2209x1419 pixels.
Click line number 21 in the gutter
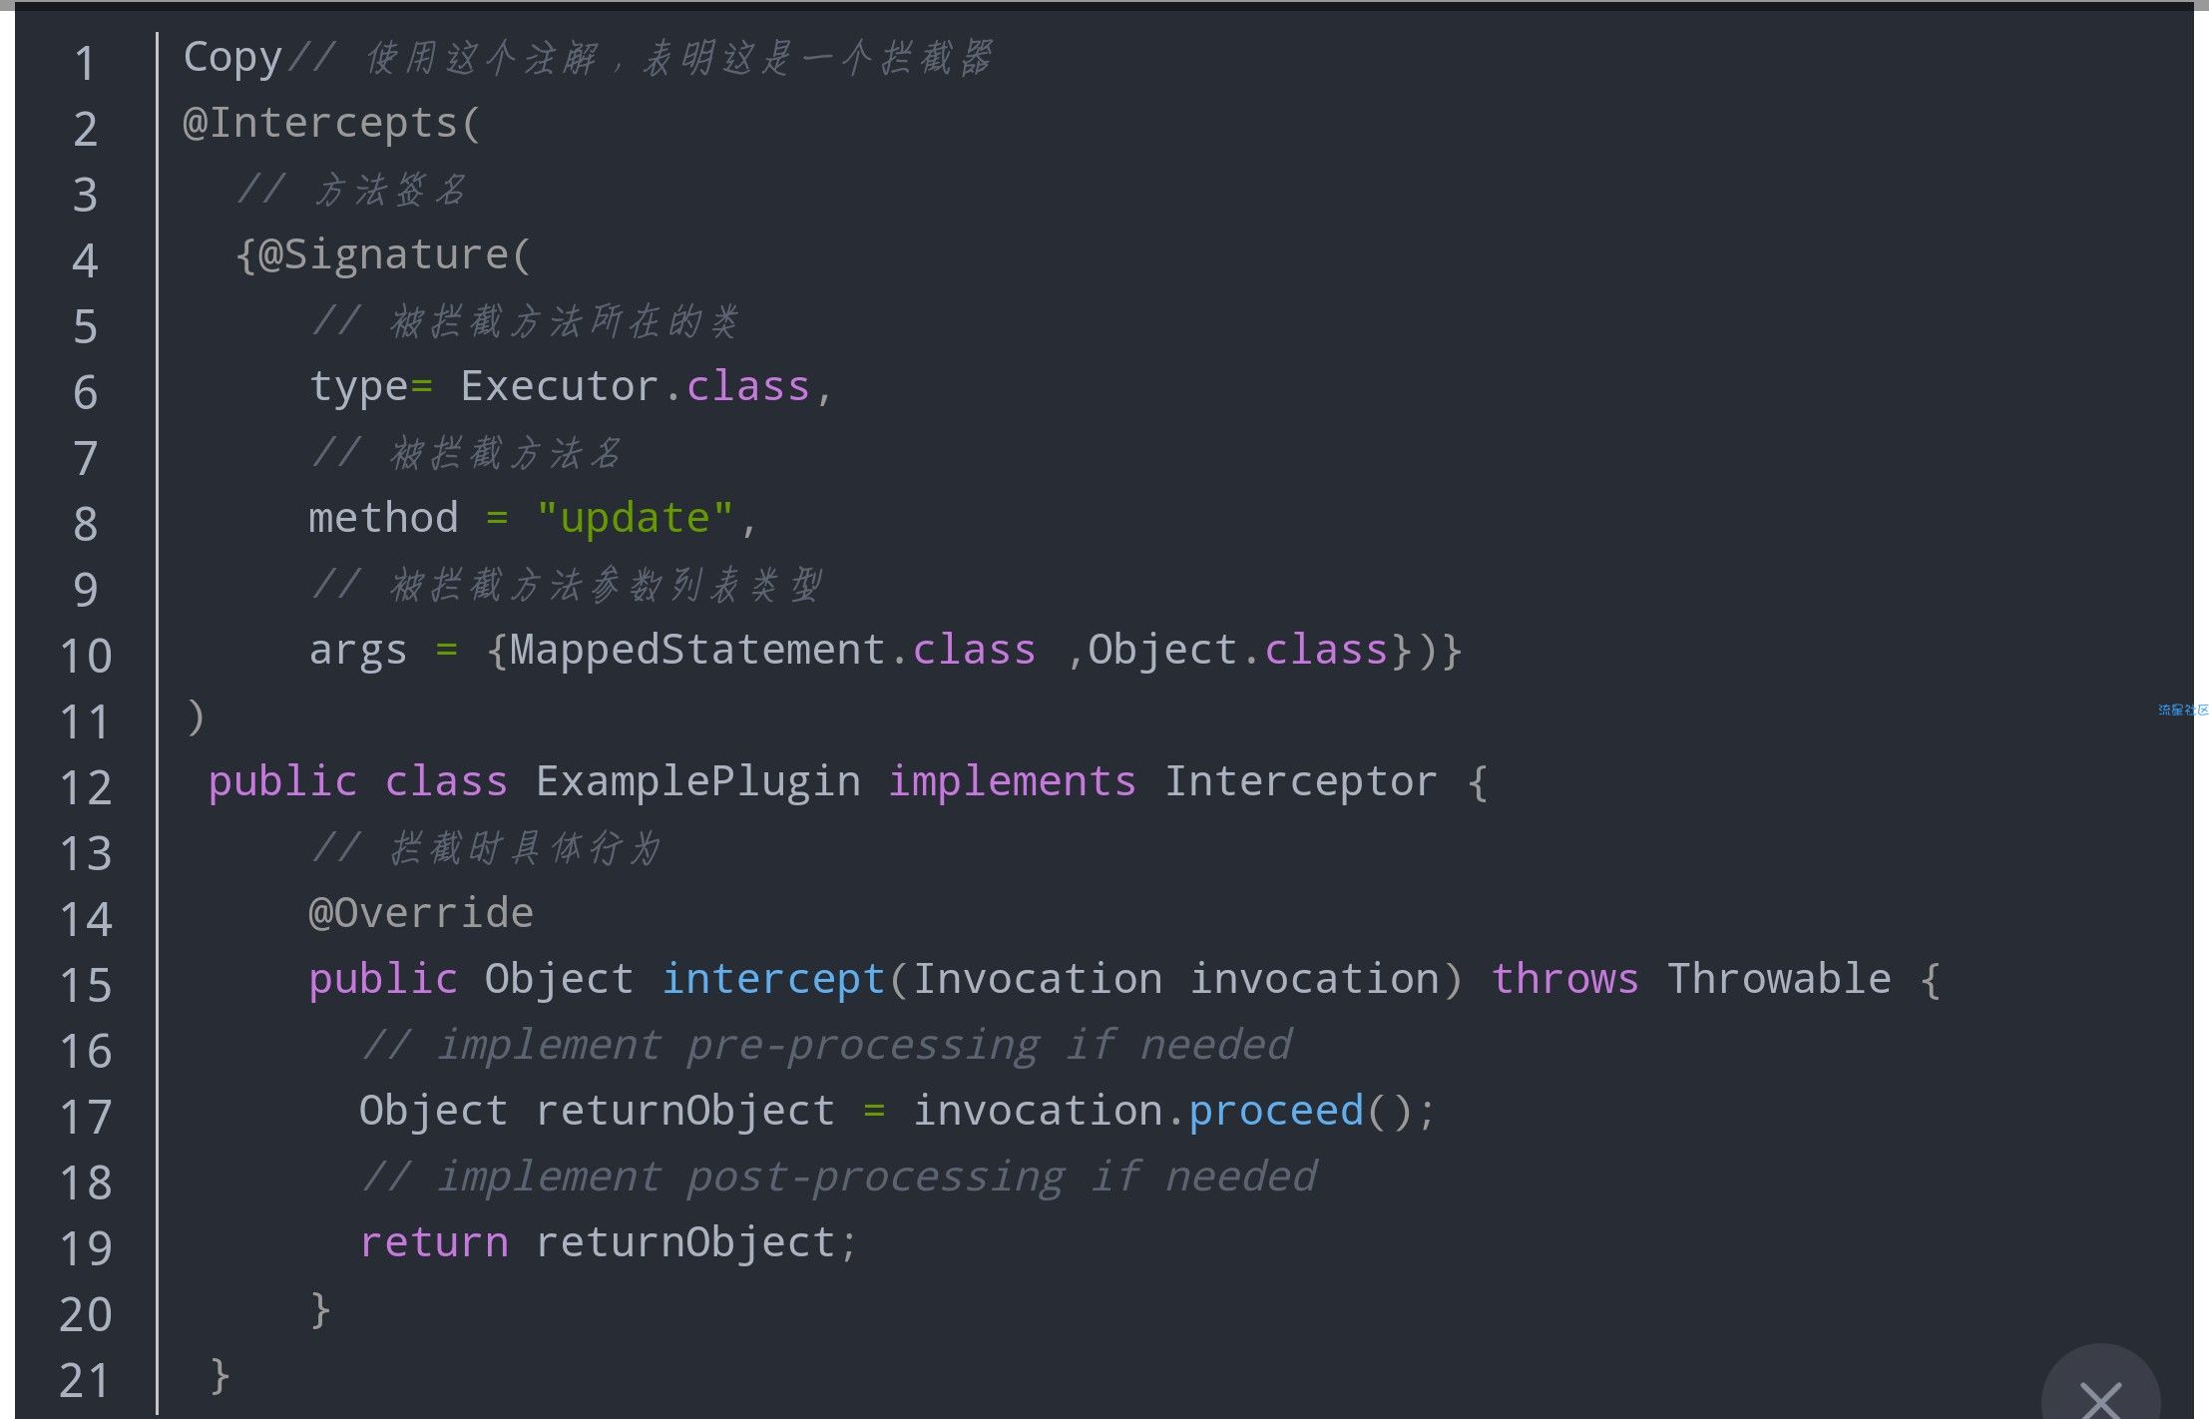click(86, 1380)
